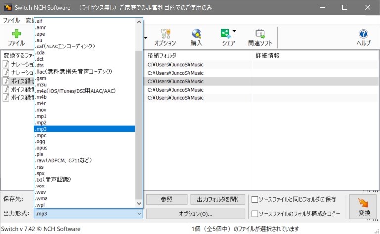Select .opus from the format list
Image resolution: width=380 pixels, height=234 pixels.
[x=85, y=148]
